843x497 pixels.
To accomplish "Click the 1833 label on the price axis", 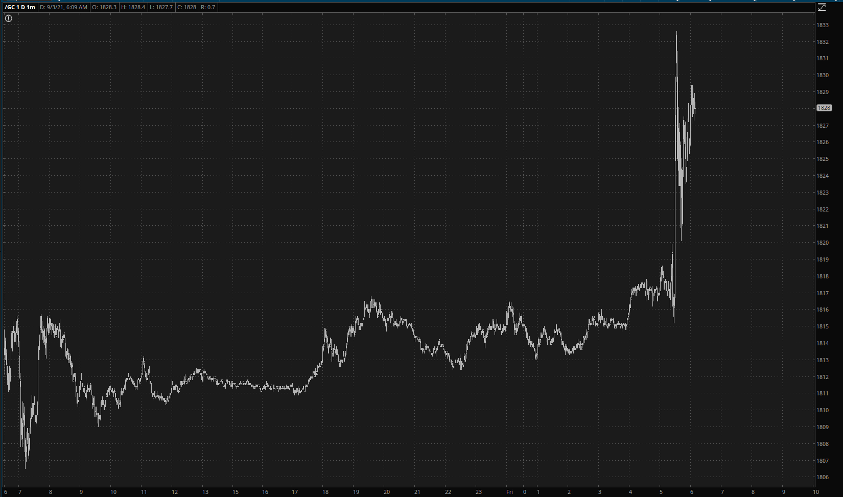I will [x=823, y=25].
